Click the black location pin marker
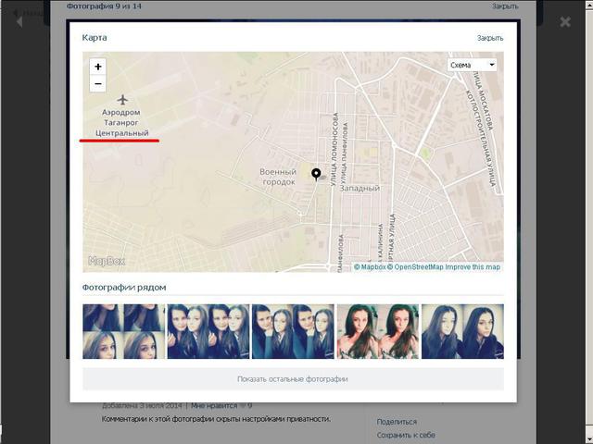The width and height of the screenshot is (593, 444). pos(316,174)
